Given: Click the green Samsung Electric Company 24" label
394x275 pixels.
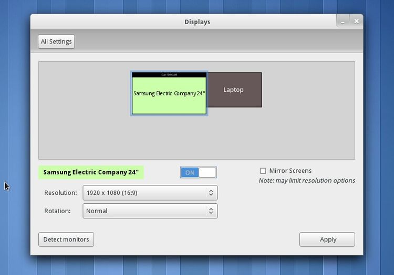Looking at the screenshot, I should [91, 172].
